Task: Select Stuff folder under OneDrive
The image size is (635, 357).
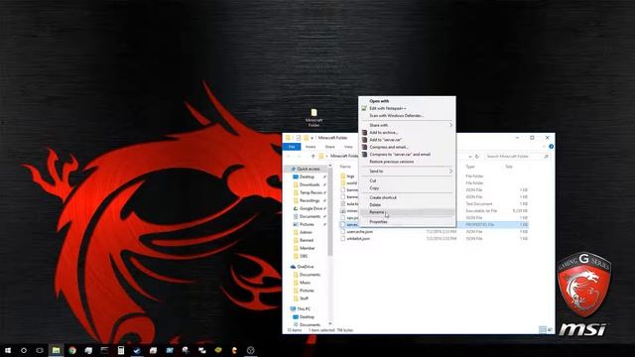Action: 301,298
